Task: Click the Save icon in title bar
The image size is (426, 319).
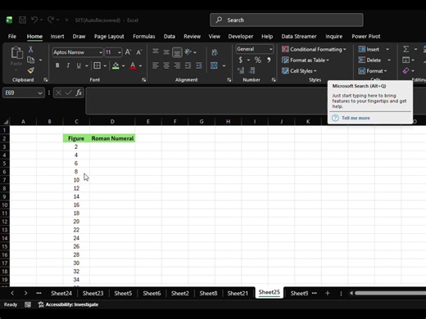Action: pyautogui.click(x=22, y=20)
